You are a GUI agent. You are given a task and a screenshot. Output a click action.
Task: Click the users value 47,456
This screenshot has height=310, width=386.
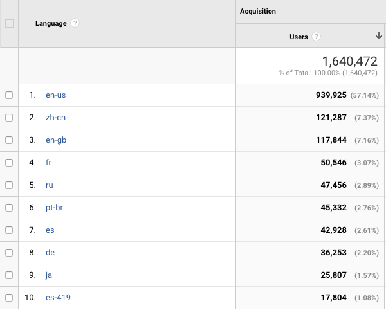coord(333,185)
